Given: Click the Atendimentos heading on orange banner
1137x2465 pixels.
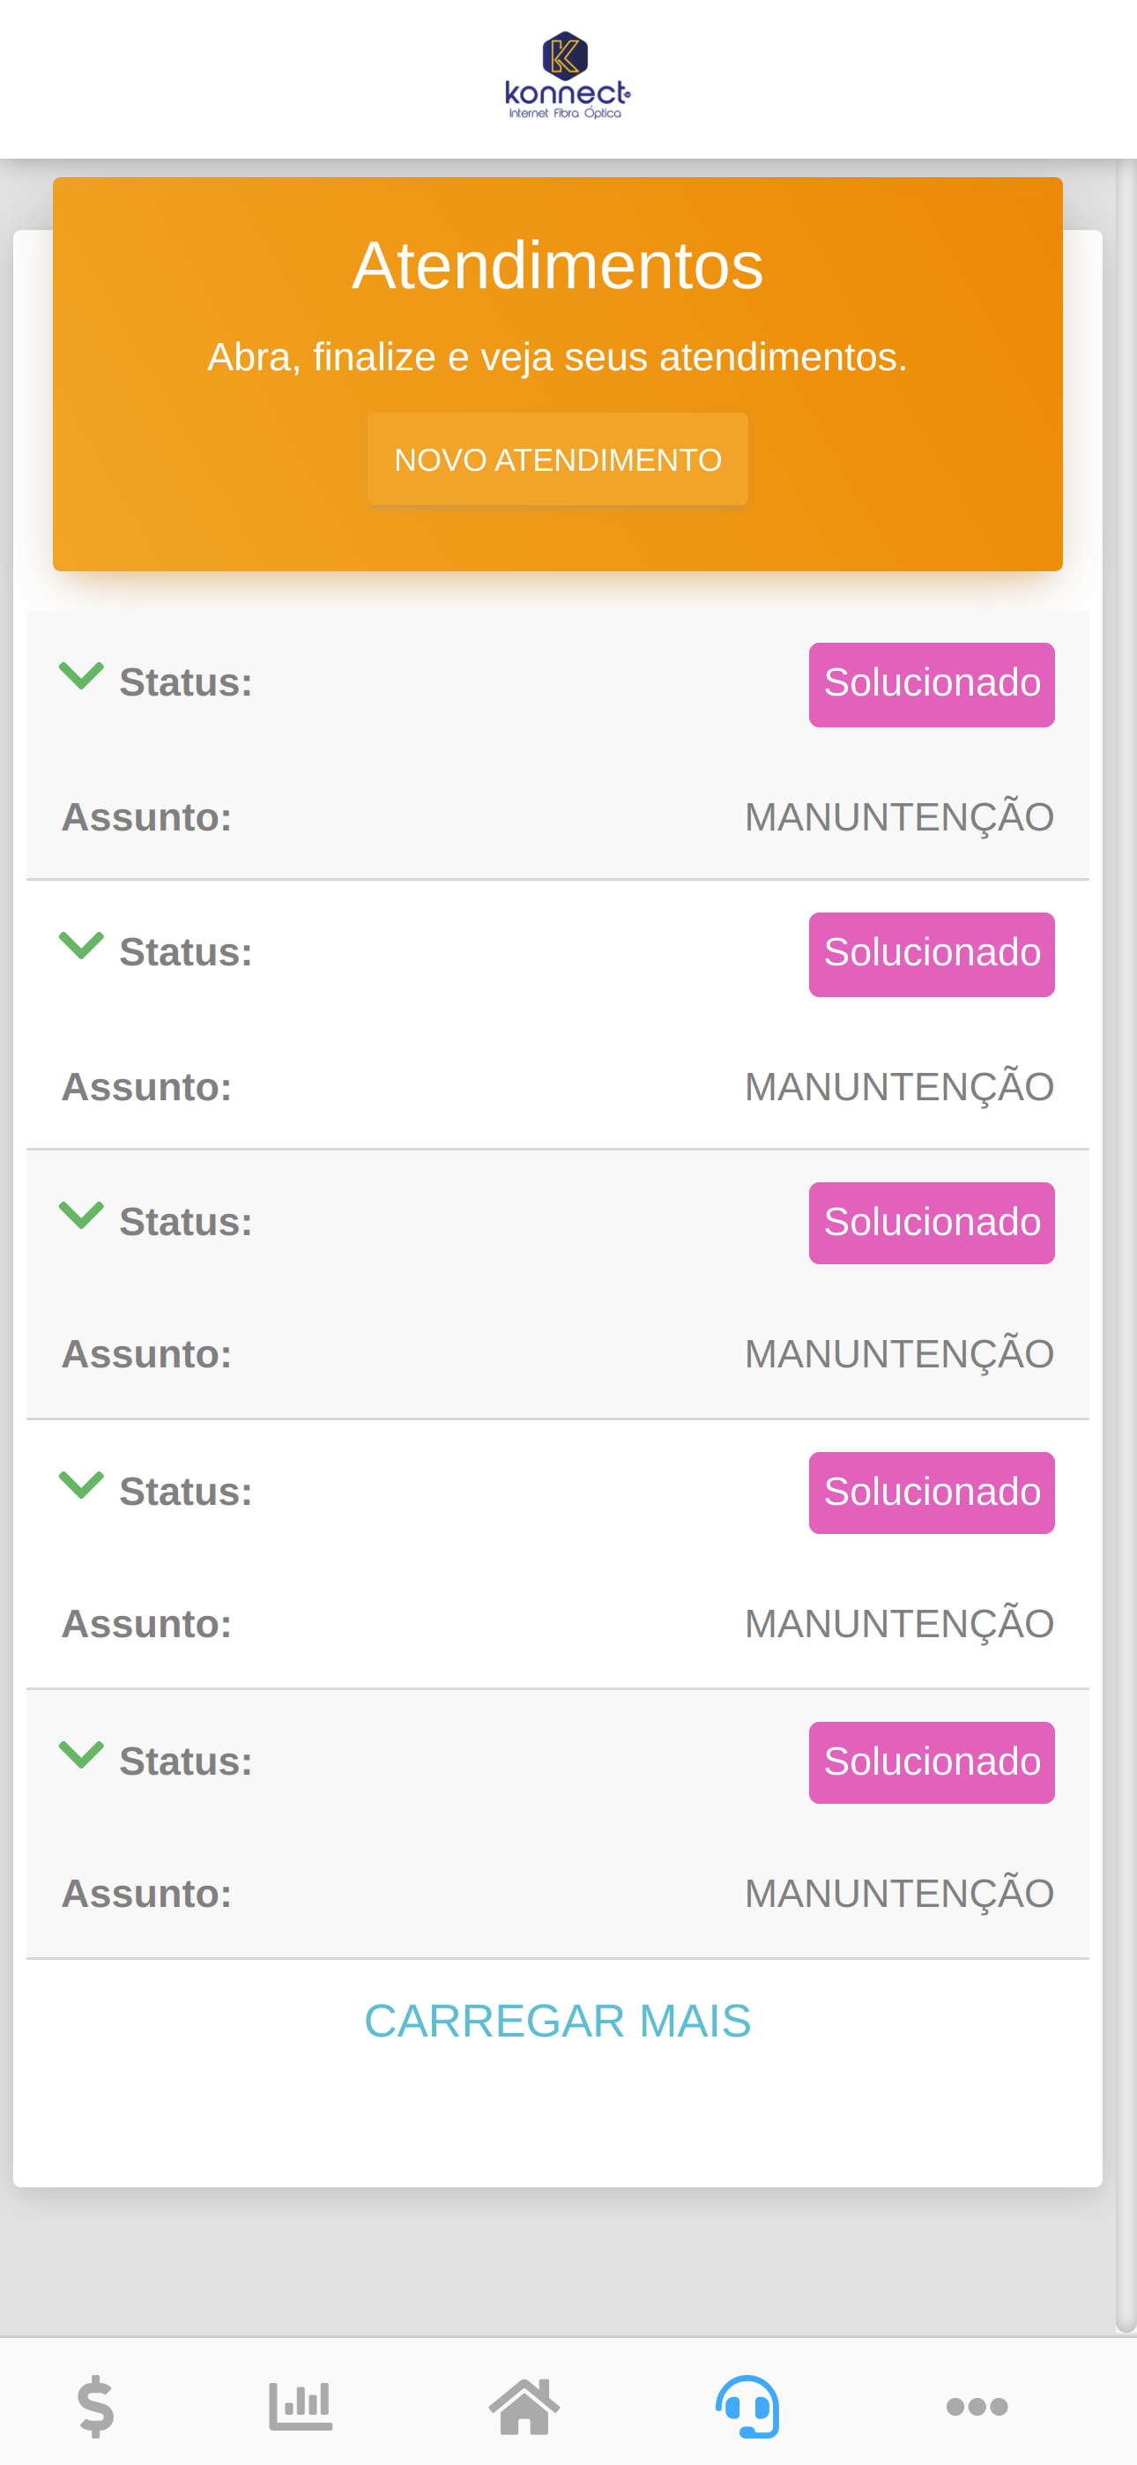Looking at the screenshot, I should (x=557, y=265).
